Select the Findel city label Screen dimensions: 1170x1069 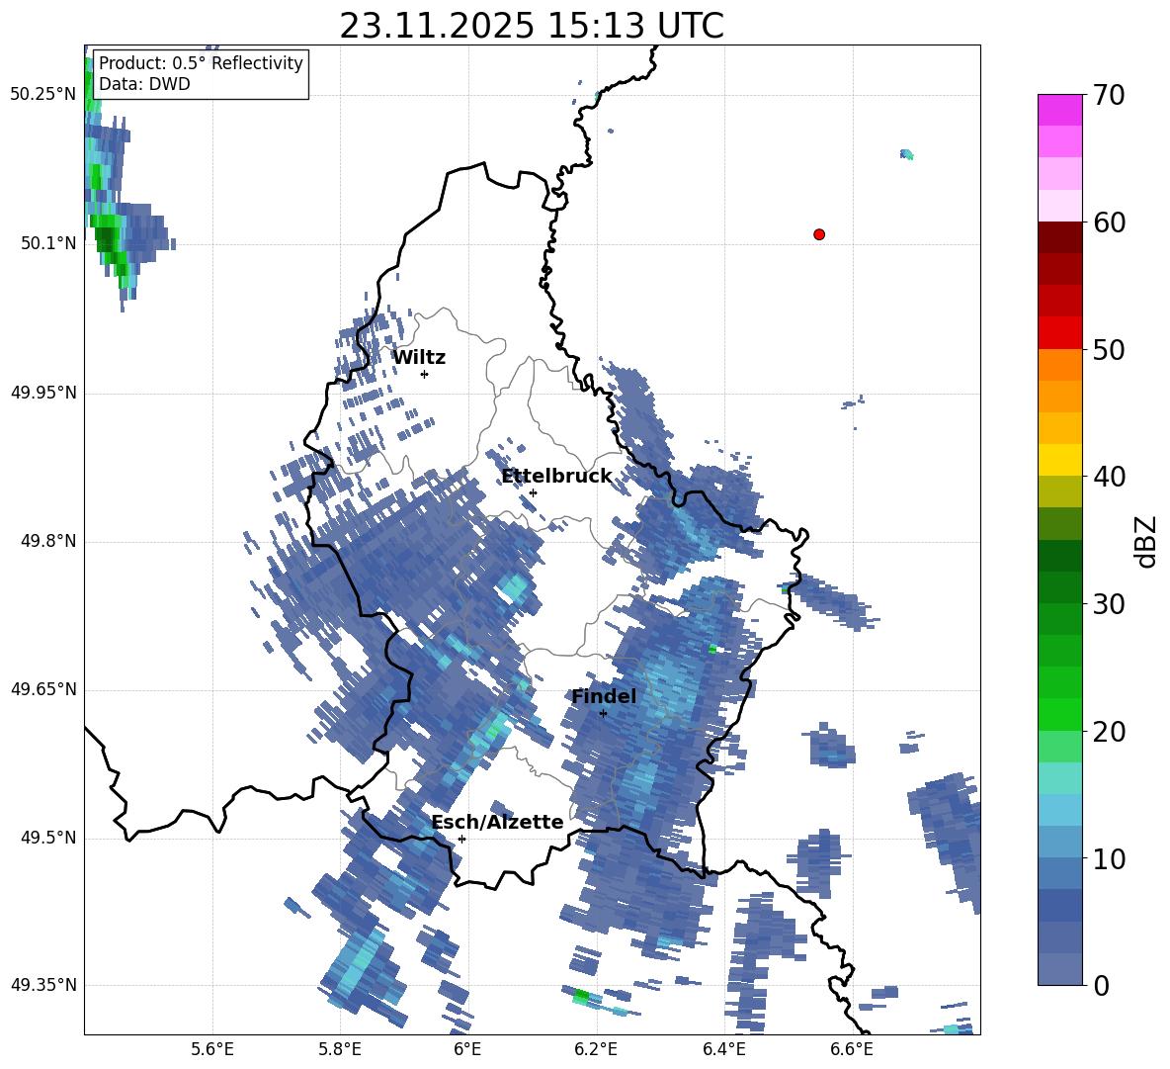click(604, 696)
